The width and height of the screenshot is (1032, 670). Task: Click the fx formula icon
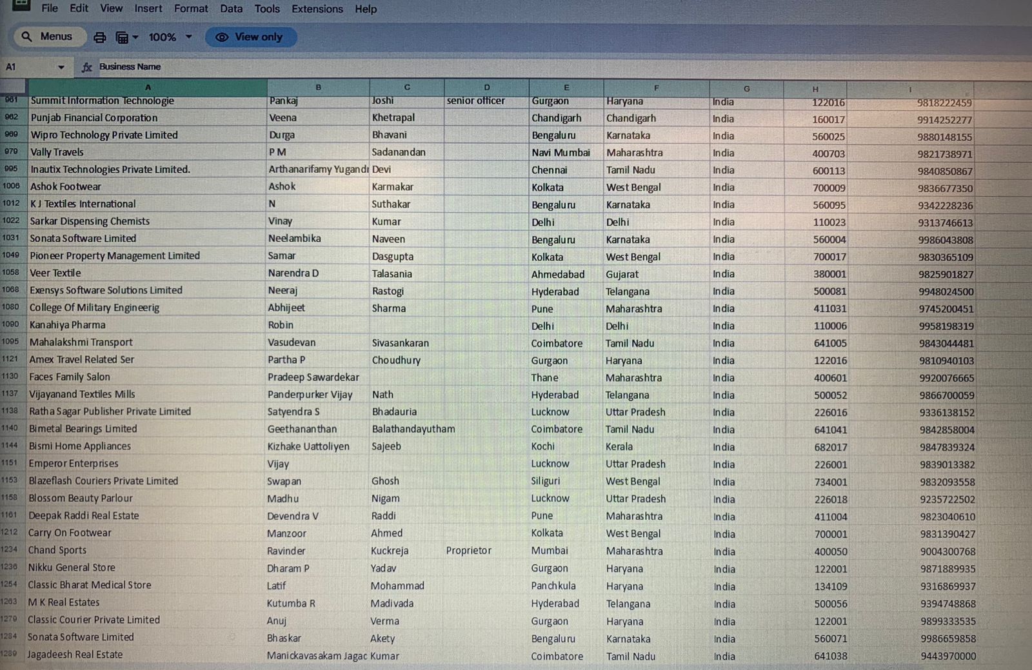86,66
